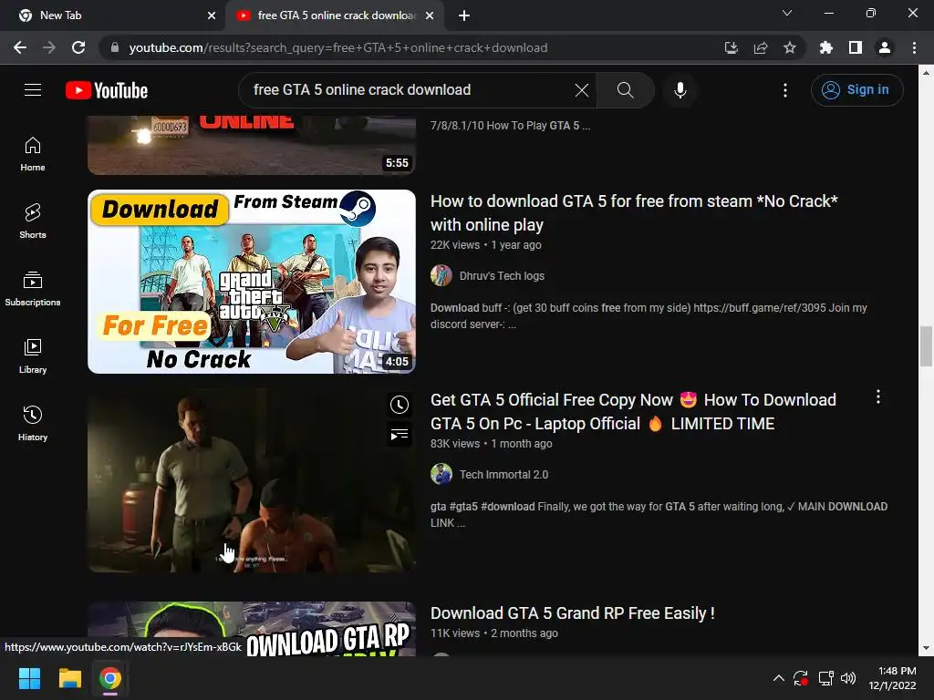This screenshot has height=700, width=934.
Task: Click '22K views' text under steam video
Action: coord(455,244)
